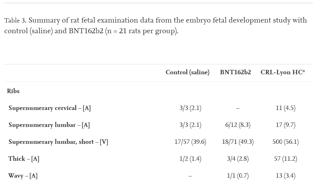Click the Table 3 caption label
This screenshot has width=315, height=188.
(14, 21)
